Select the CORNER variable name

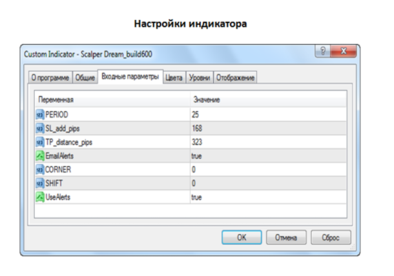click(x=58, y=169)
